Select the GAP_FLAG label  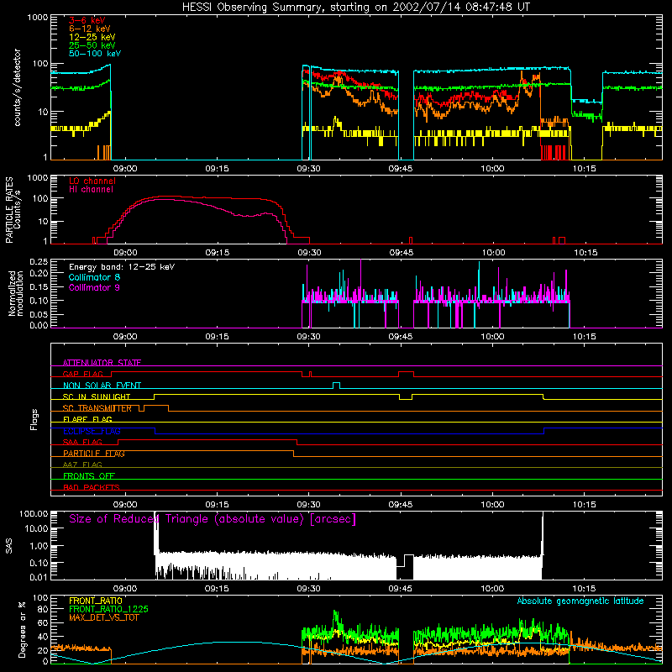[82, 374]
